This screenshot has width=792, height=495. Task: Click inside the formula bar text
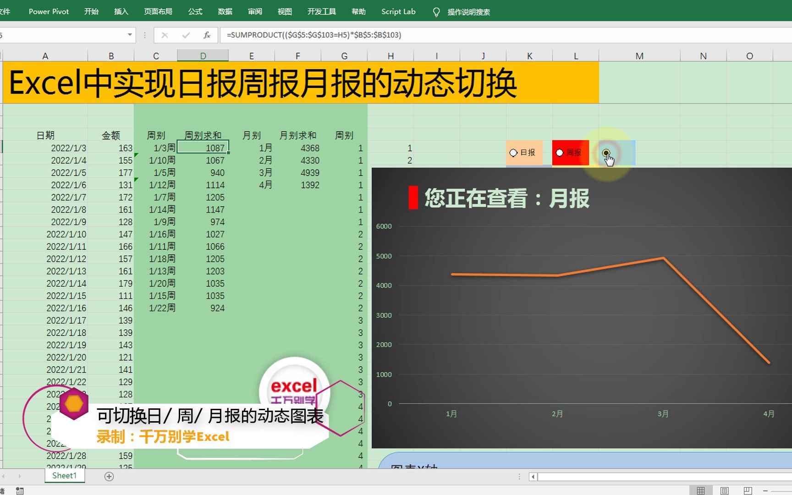(314, 35)
